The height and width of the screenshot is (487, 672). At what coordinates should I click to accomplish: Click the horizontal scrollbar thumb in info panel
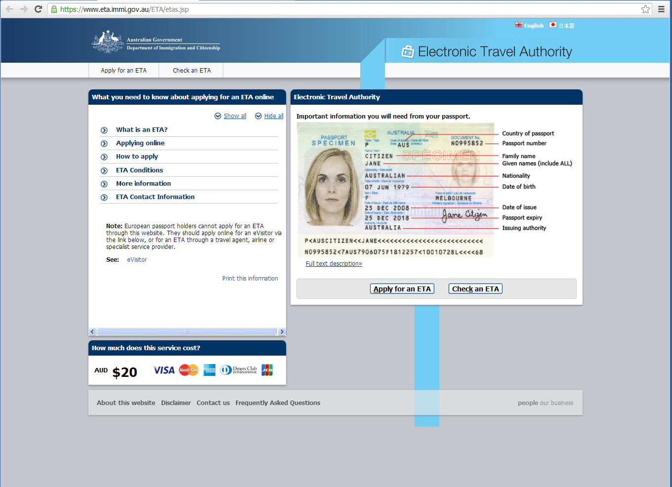[x=187, y=332]
